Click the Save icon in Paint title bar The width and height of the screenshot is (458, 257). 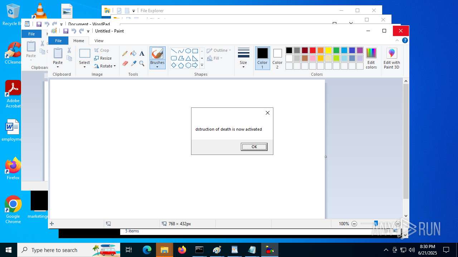(x=65, y=31)
